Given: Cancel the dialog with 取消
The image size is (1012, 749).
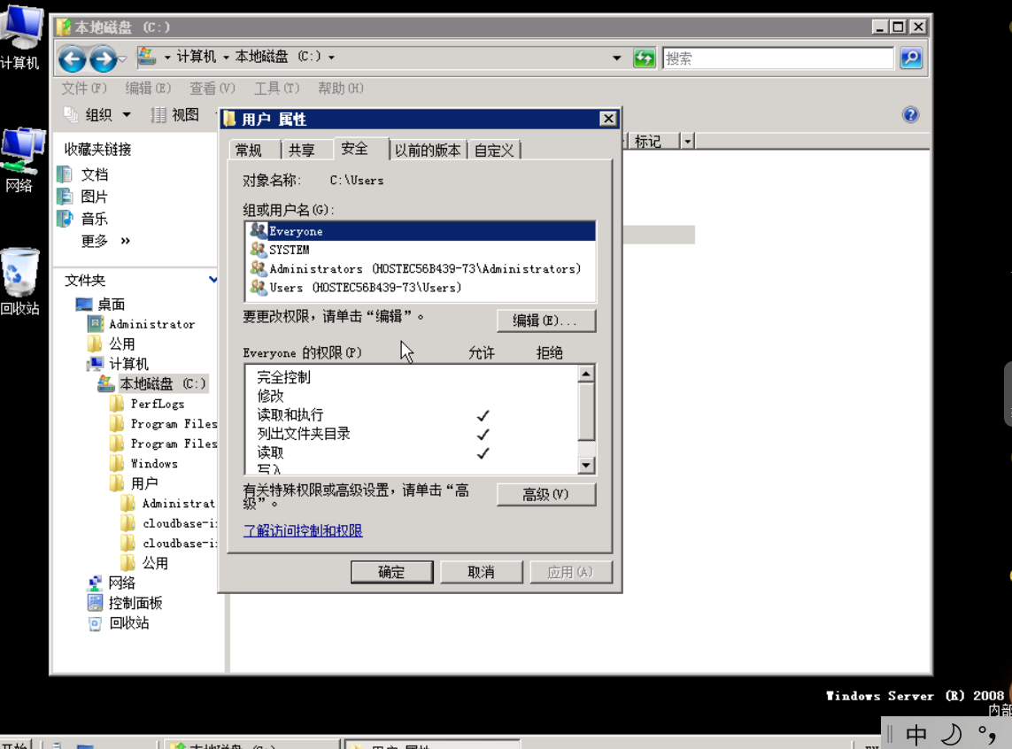Looking at the screenshot, I should (x=481, y=572).
